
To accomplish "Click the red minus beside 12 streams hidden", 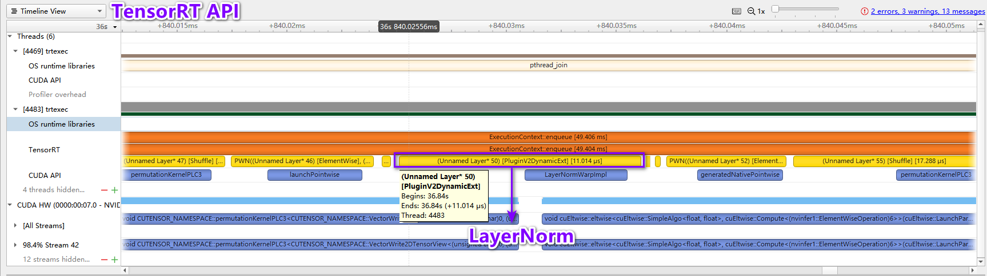I will (104, 259).
